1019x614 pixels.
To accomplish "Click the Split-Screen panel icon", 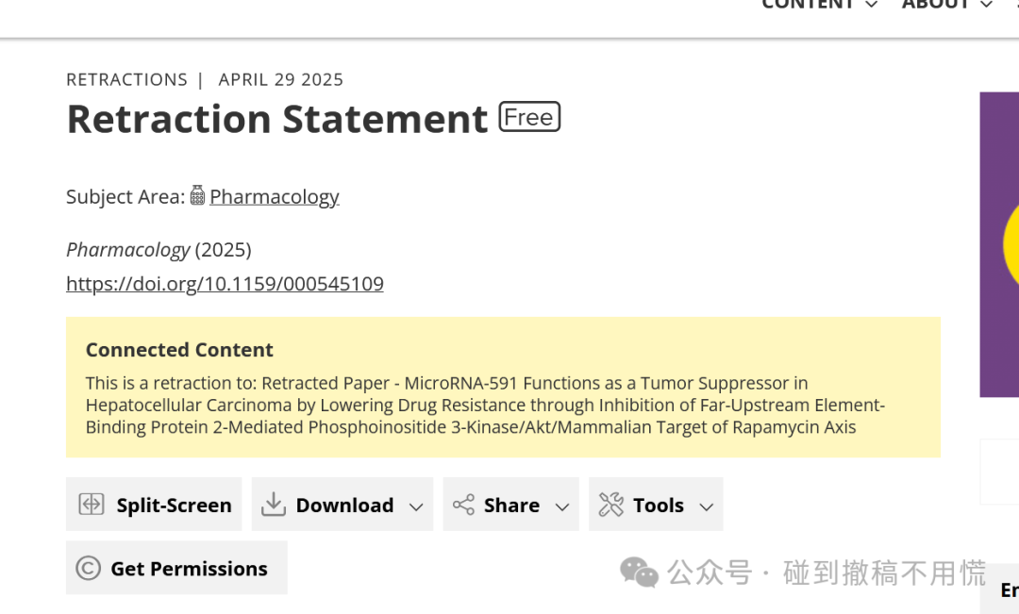I will [91, 505].
